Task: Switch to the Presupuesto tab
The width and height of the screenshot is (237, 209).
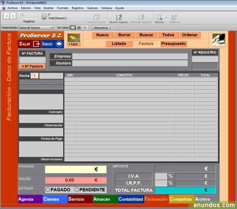Action: click(x=174, y=44)
